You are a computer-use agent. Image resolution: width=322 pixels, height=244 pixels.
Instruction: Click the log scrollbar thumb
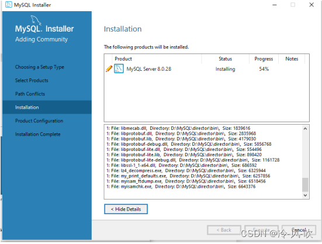coord(305,184)
